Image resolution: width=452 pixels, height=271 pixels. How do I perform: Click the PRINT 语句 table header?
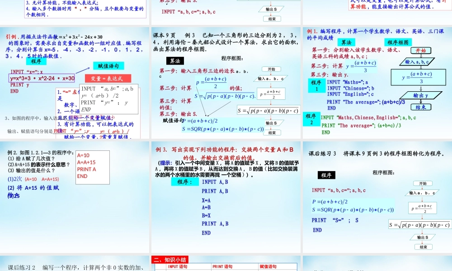(x=222, y=266)
